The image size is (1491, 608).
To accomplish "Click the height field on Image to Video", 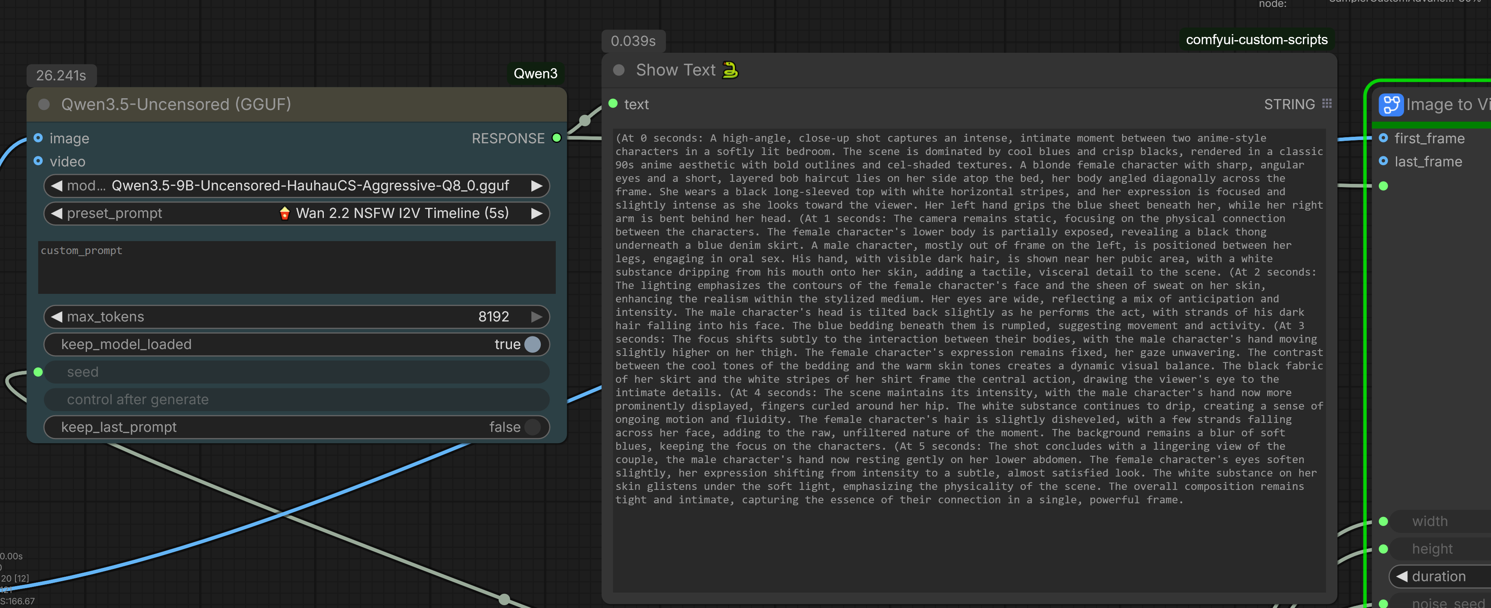I will point(1440,549).
